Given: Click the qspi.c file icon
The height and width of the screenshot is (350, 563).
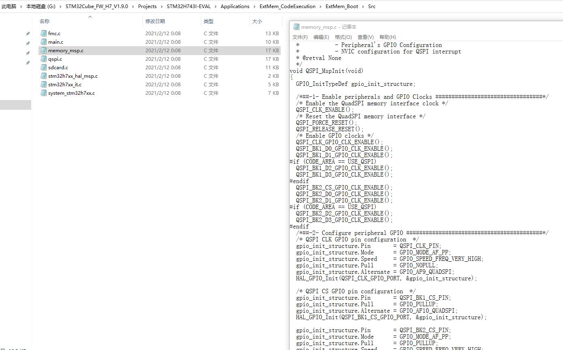Looking at the screenshot, I should (x=44, y=59).
